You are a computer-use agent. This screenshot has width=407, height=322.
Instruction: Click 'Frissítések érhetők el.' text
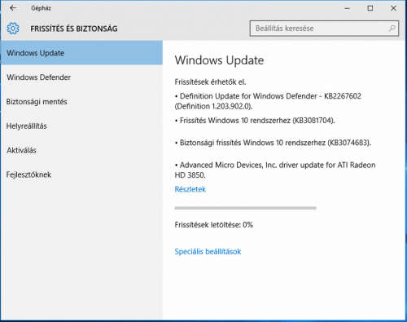click(210, 82)
